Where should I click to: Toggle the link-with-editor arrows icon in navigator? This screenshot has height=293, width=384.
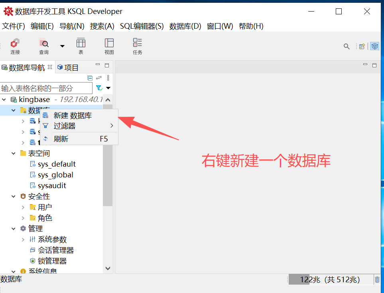pos(98,78)
